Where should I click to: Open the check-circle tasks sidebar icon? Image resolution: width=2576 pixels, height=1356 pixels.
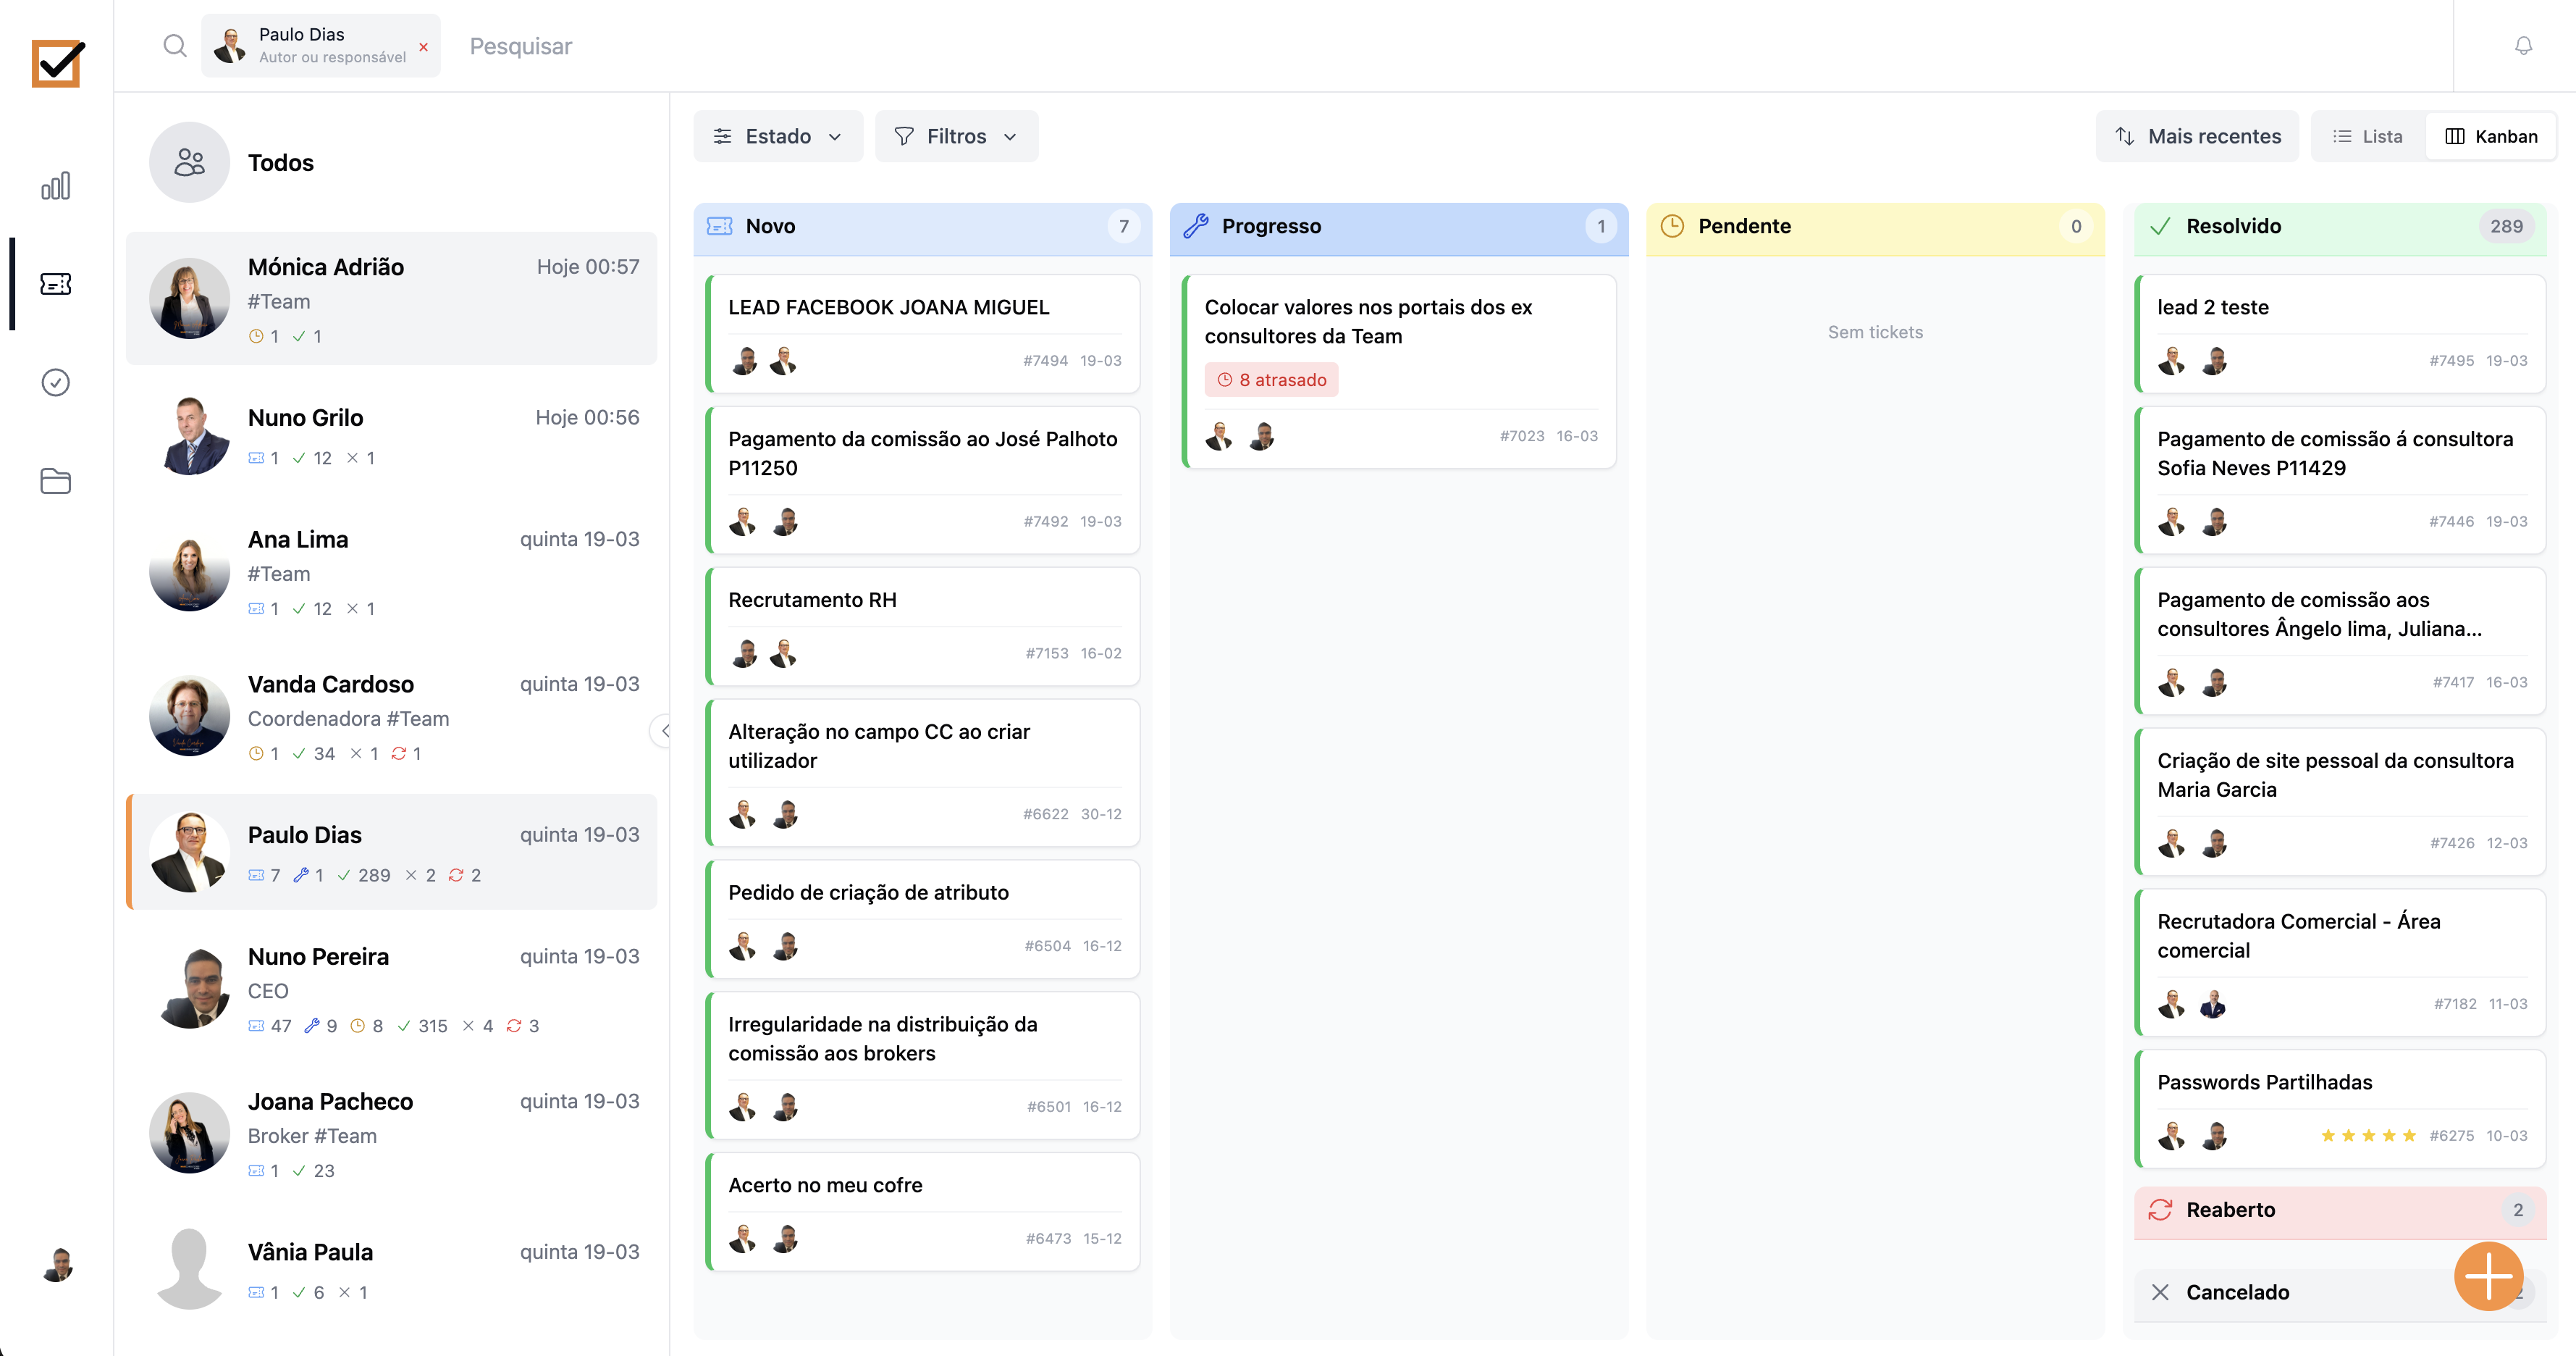56,382
